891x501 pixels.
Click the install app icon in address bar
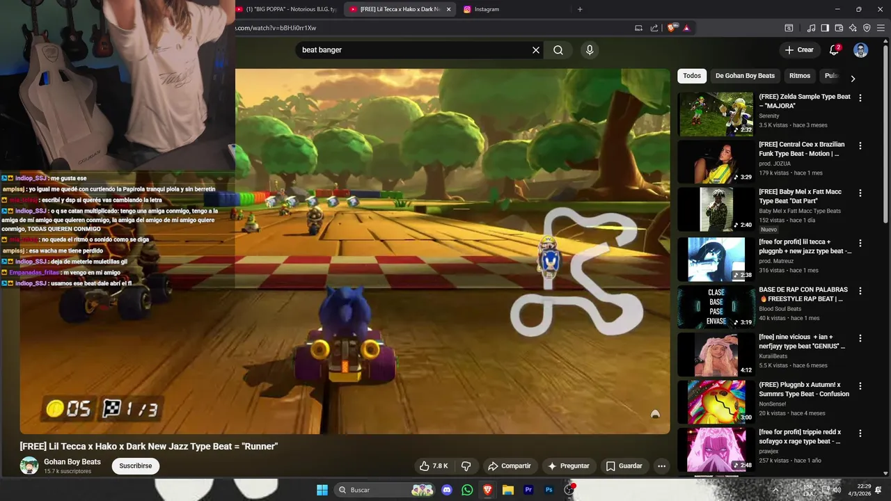click(638, 28)
